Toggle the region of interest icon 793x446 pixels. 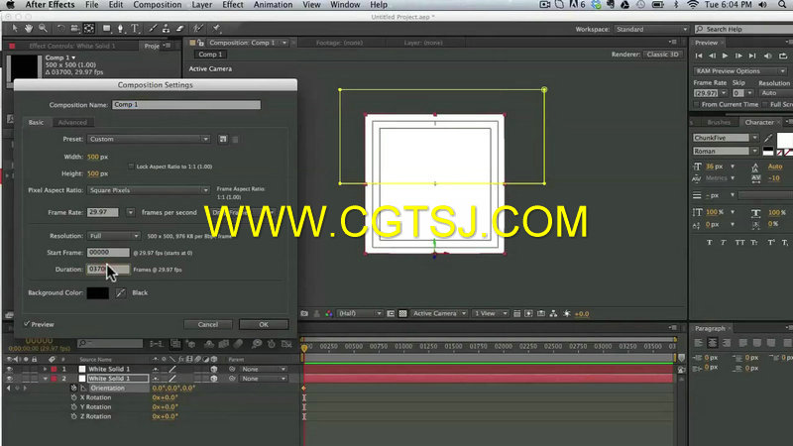391,313
